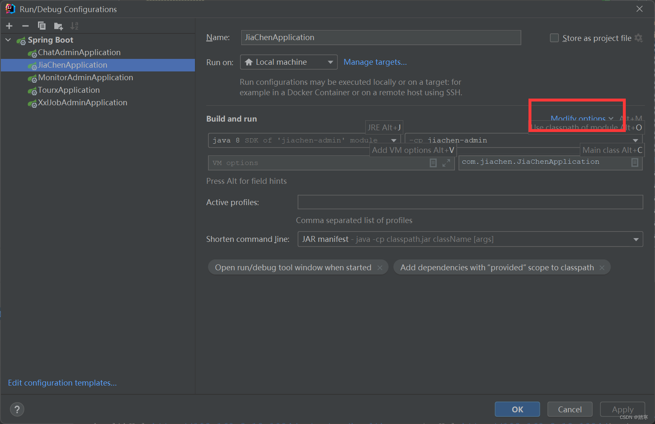Select TourxApplication configuration

point(69,90)
